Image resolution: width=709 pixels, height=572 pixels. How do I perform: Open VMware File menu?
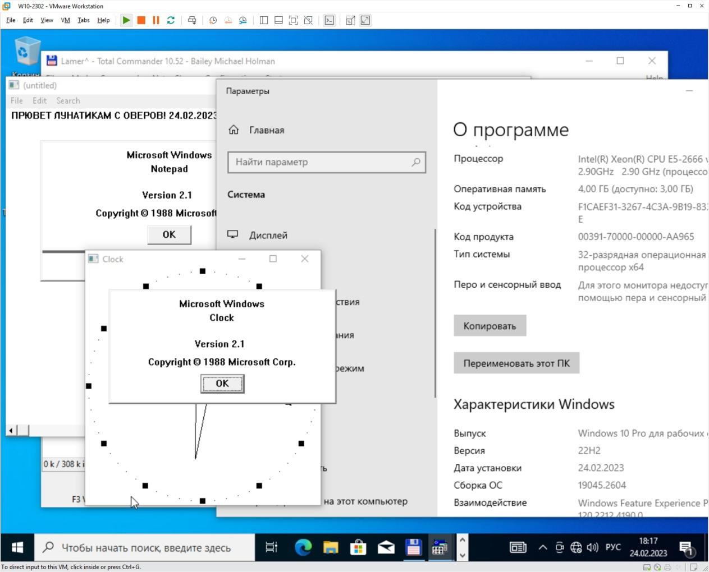11,20
